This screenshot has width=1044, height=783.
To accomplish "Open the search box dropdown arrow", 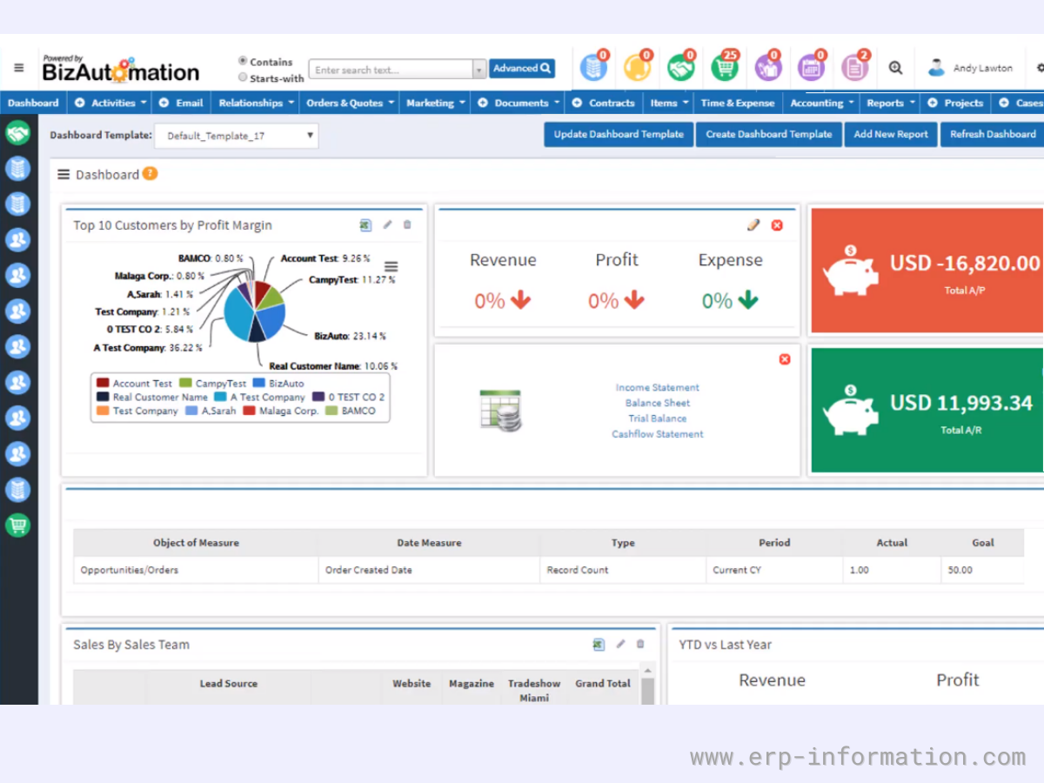I will (x=479, y=70).
